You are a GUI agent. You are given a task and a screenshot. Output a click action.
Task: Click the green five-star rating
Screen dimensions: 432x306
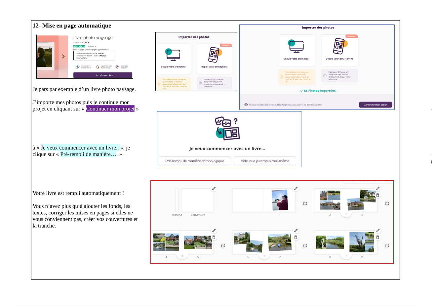coord(79,46)
